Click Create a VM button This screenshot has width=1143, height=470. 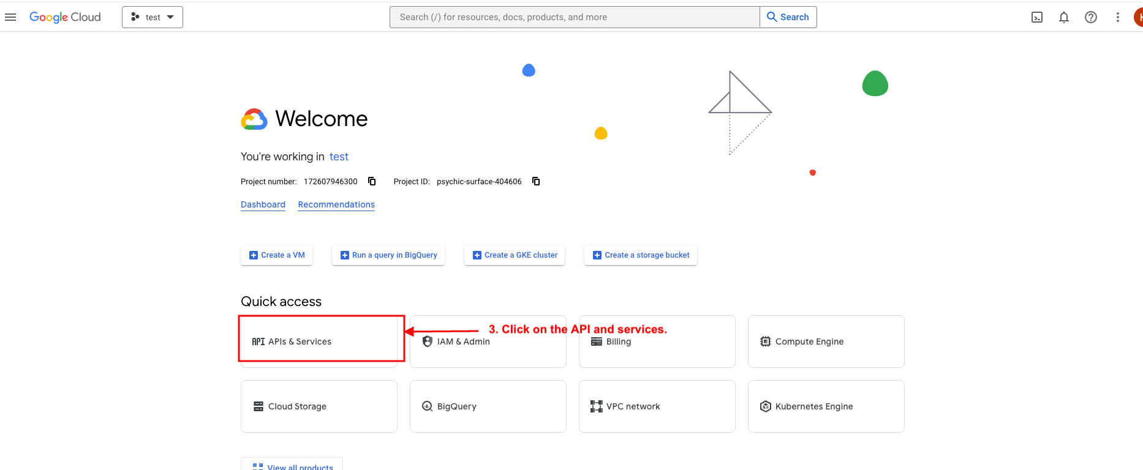click(277, 255)
